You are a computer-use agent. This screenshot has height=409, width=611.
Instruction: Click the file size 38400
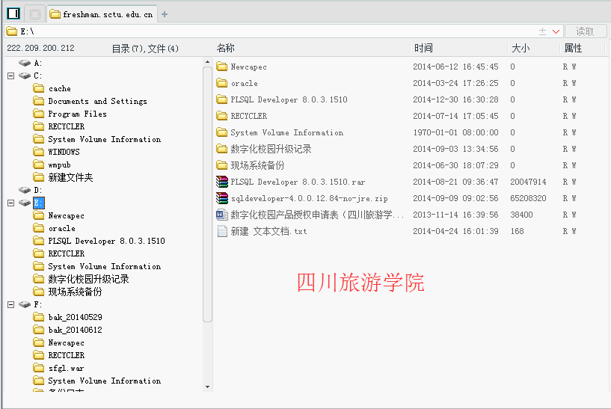pos(521,215)
